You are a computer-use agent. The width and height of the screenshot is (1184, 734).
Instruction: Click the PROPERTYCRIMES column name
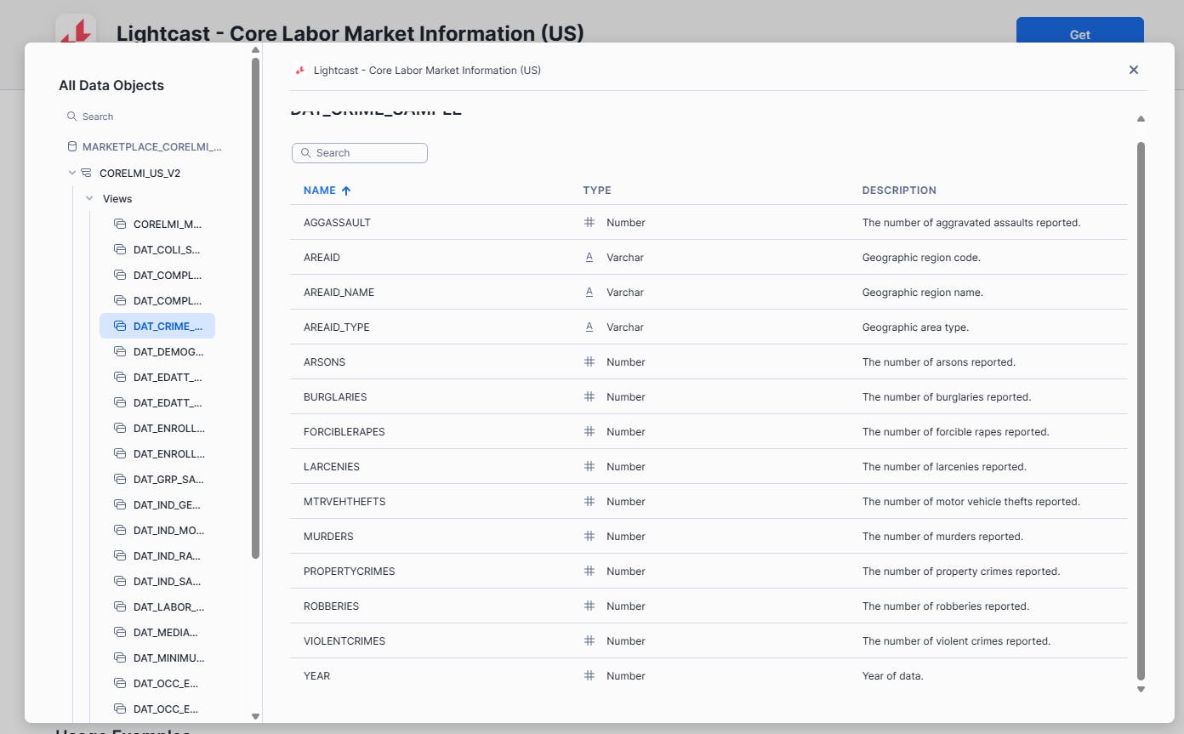coord(350,571)
